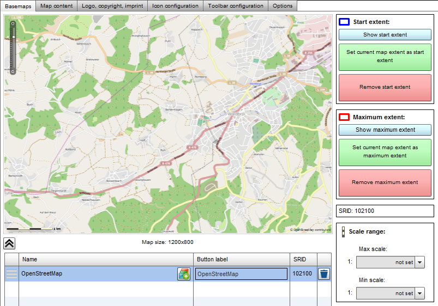
Task: Click Show maximum extent button
Action: pos(385,130)
